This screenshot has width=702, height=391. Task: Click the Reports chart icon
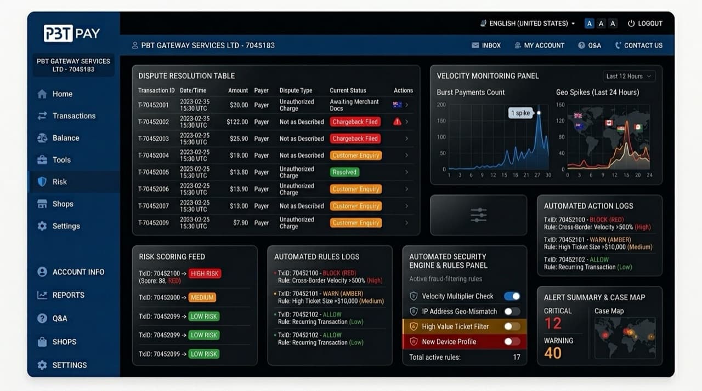(42, 295)
